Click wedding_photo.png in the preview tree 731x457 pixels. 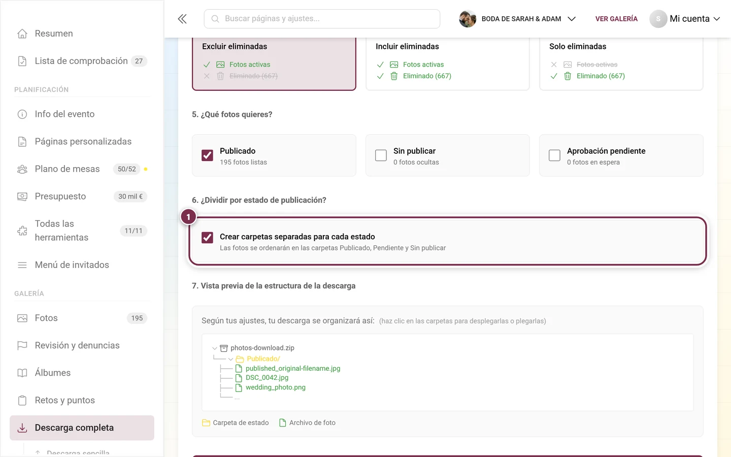pos(276,387)
